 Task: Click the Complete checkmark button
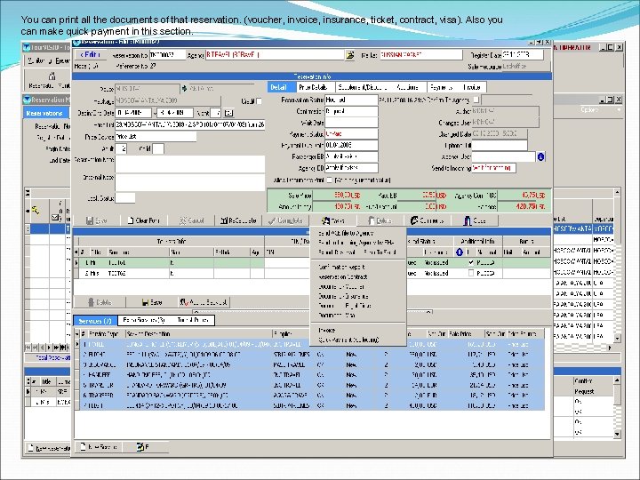tap(285, 220)
